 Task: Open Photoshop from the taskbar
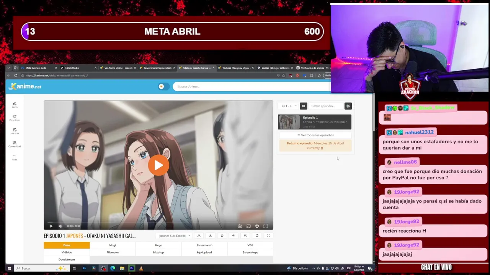tap(84, 269)
